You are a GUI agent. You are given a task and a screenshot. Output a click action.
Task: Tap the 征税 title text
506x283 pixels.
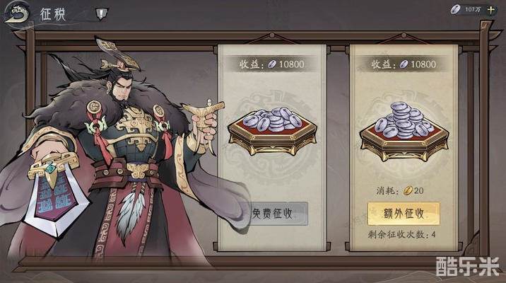point(52,14)
